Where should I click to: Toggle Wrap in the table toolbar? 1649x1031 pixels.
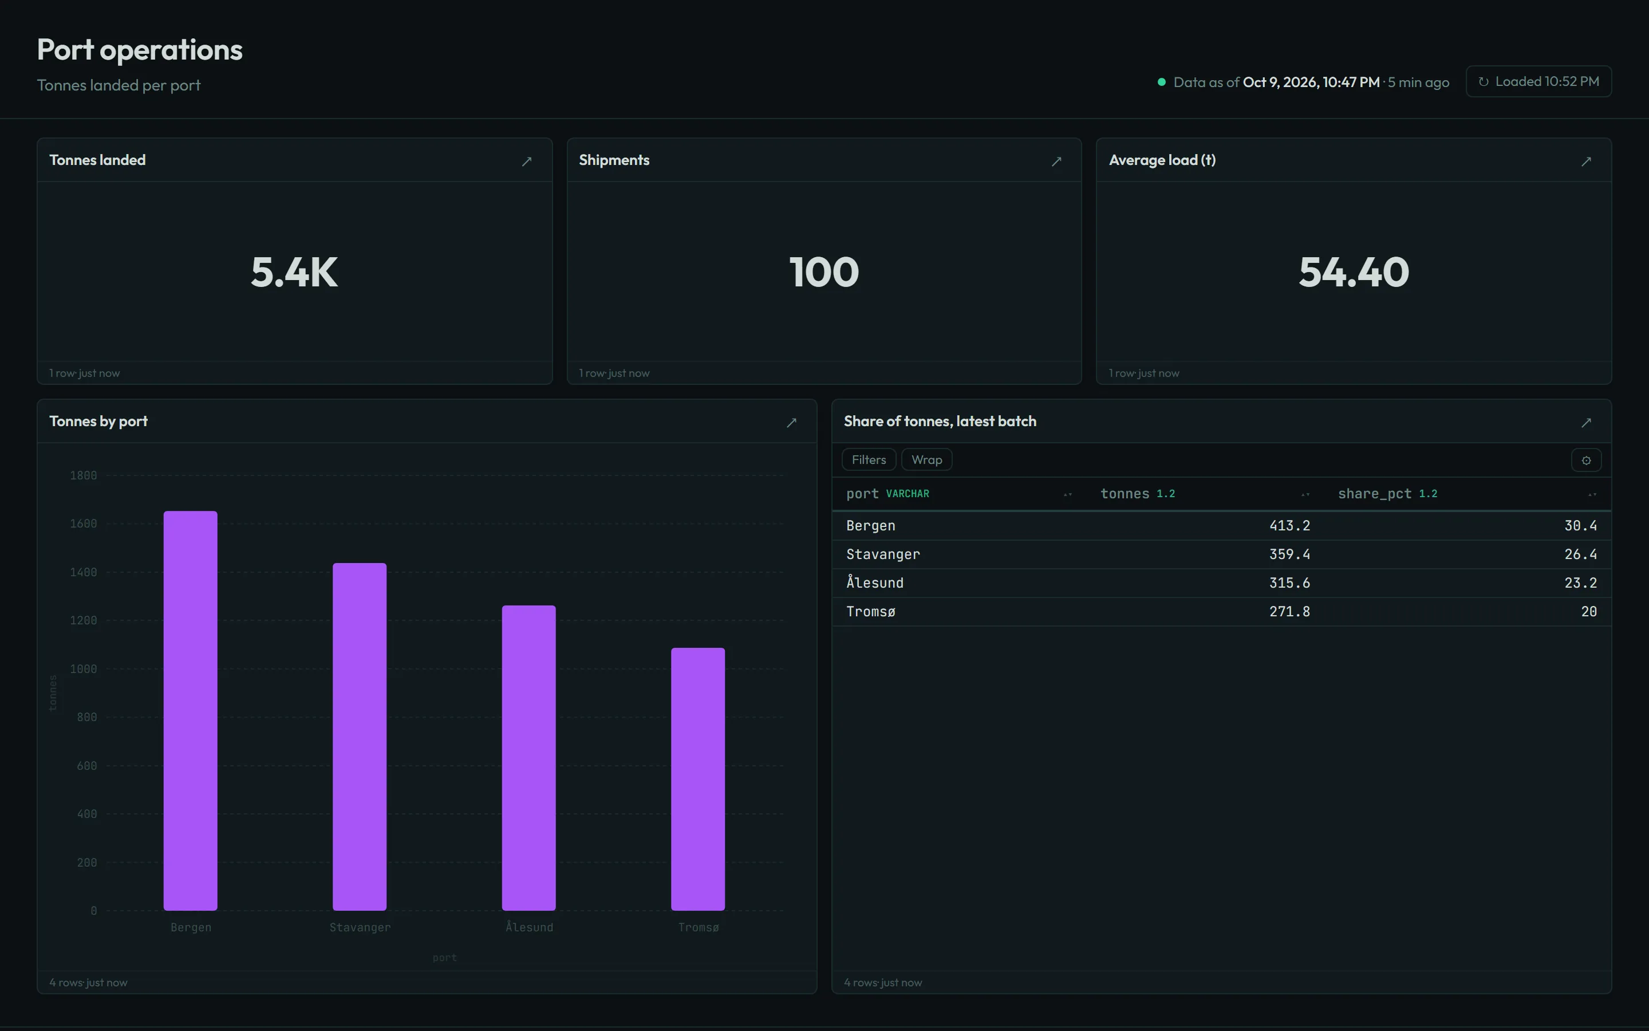click(926, 459)
